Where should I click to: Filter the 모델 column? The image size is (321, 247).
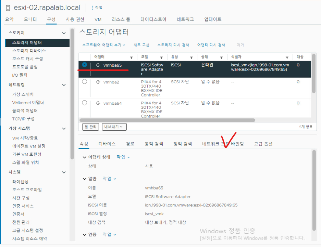(x=161, y=58)
